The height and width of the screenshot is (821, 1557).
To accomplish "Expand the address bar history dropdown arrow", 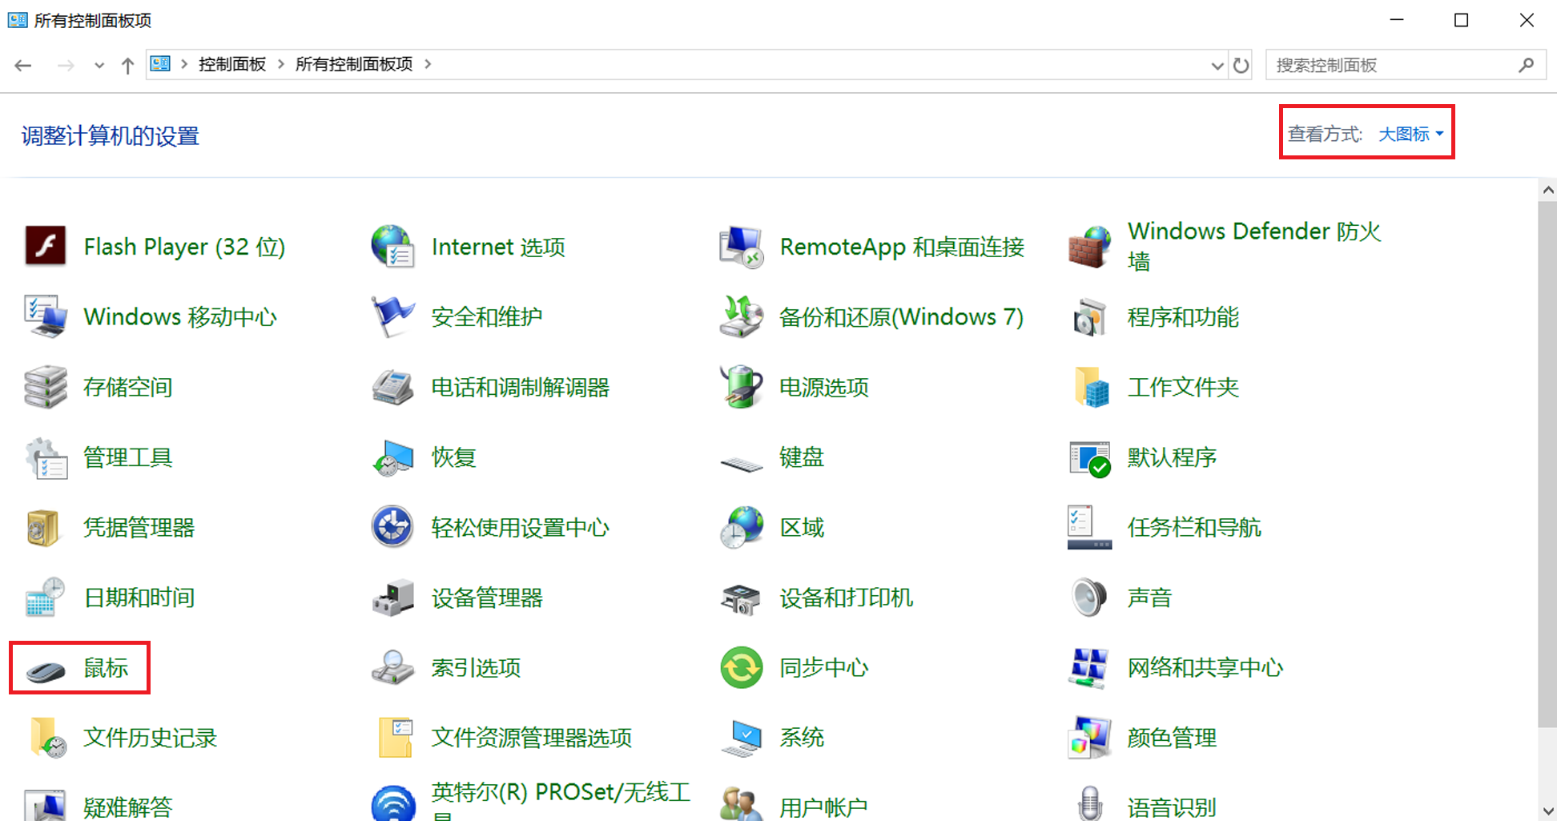I will point(1217,66).
